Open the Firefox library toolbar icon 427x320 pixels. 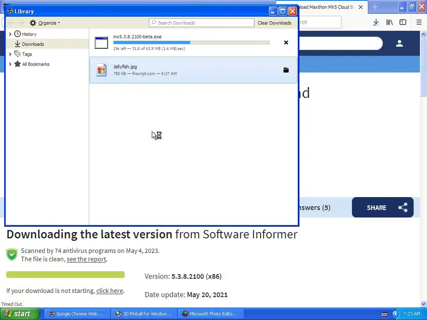click(389, 22)
